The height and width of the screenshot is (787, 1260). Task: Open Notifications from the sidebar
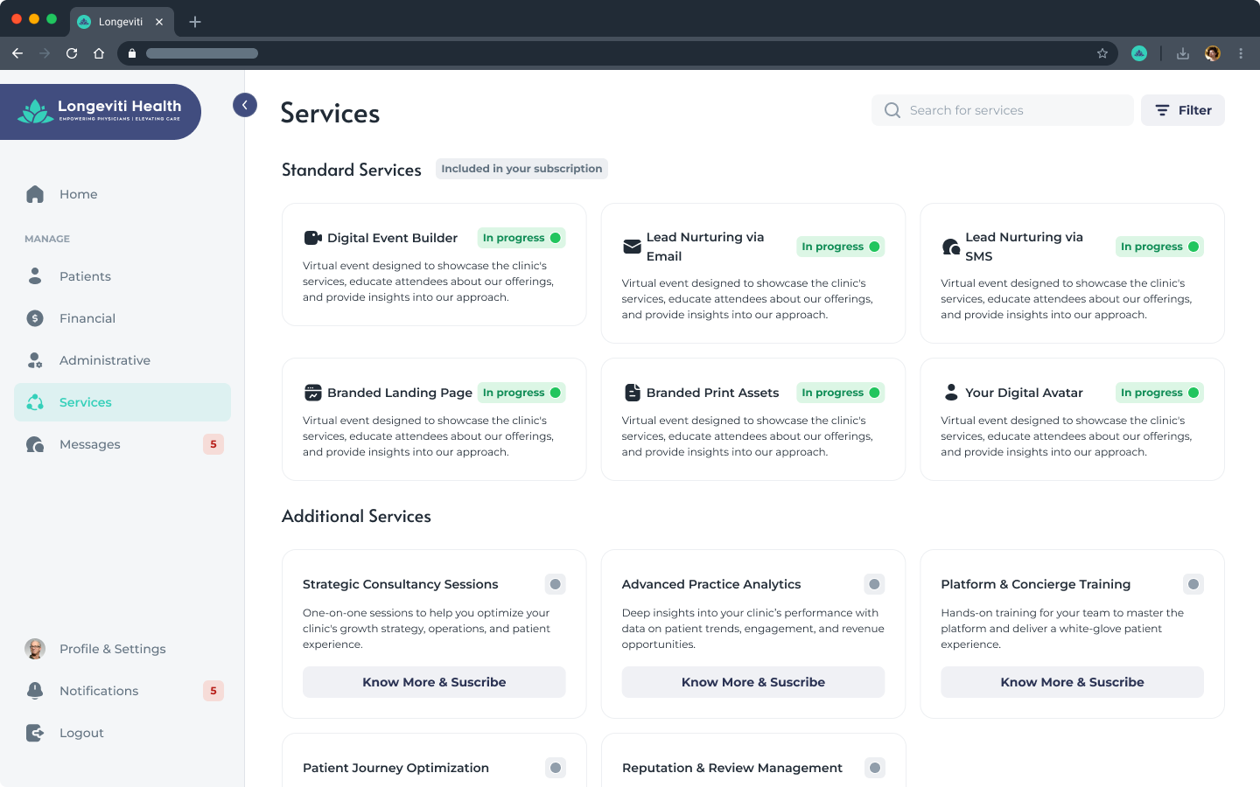pos(122,691)
